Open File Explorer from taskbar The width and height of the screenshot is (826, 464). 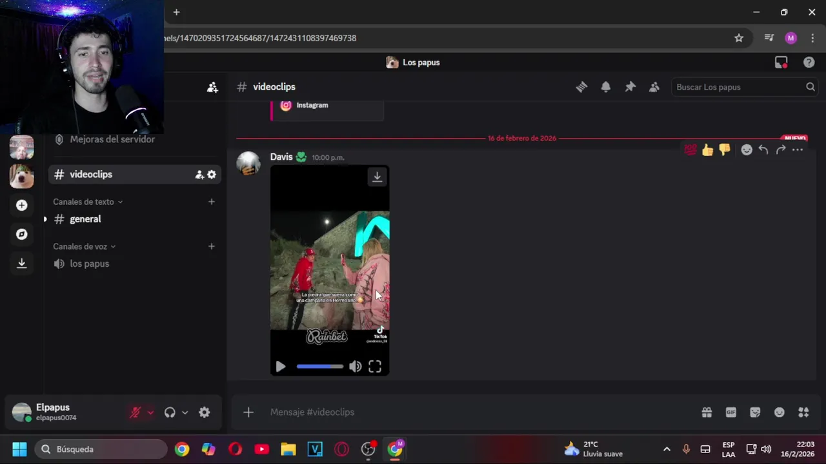click(288, 449)
